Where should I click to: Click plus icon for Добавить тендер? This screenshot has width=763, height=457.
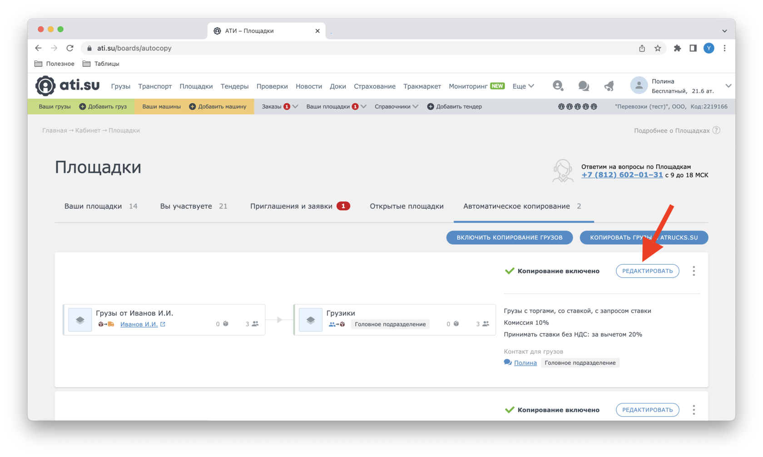coord(431,107)
